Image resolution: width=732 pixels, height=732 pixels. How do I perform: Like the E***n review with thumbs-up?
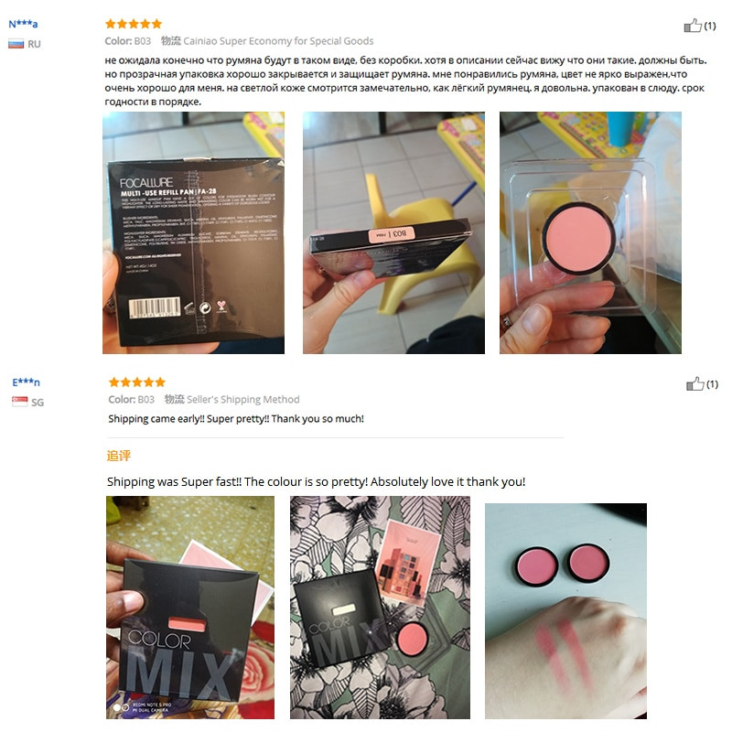pyautogui.click(x=695, y=383)
